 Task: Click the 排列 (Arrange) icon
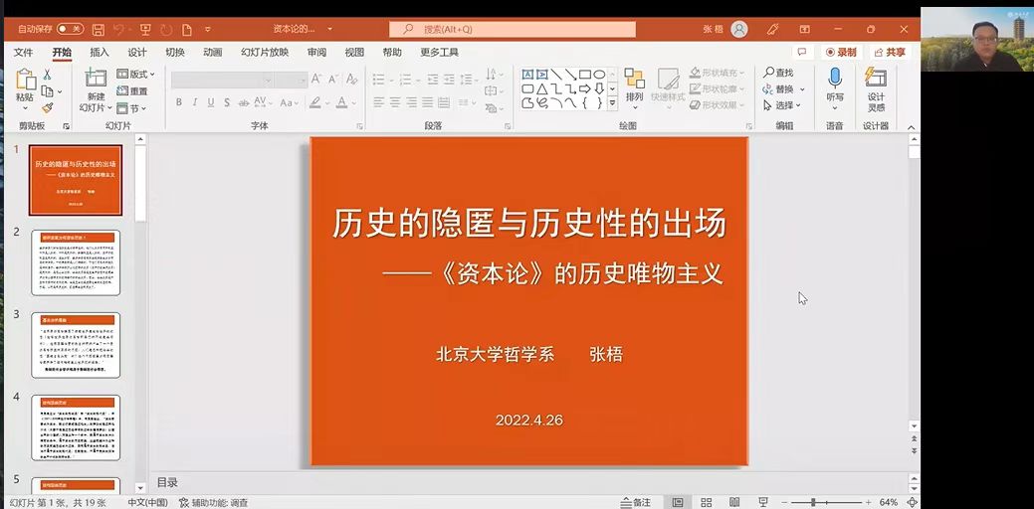(x=634, y=80)
